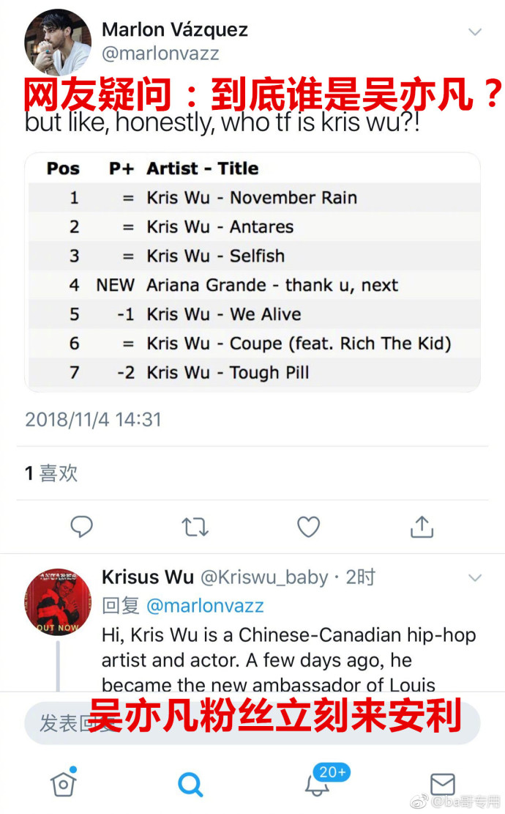The height and width of the screenshot is (814, 505).
Task: Tap the reply speech bubble icon
Action: [81, 526]
